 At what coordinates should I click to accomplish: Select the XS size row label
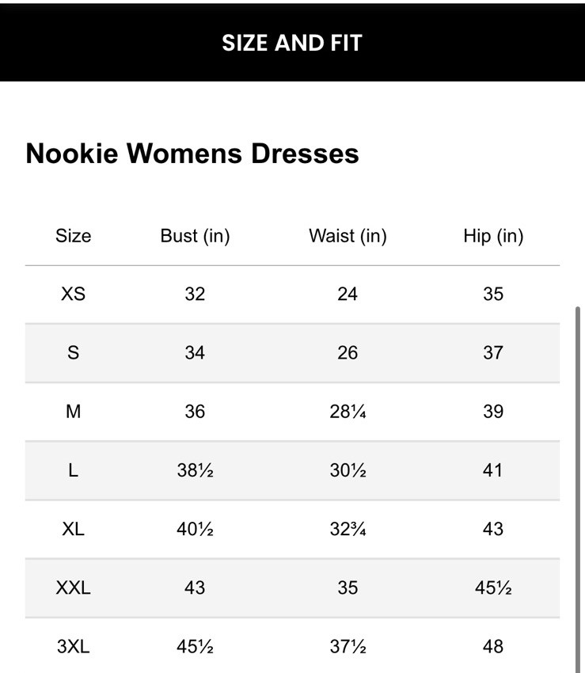tap(73, 294)
